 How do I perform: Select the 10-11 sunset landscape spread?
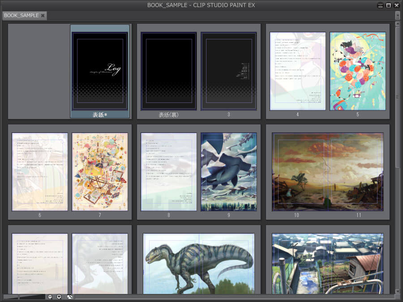pyautogui.click(x=328, y=171)
